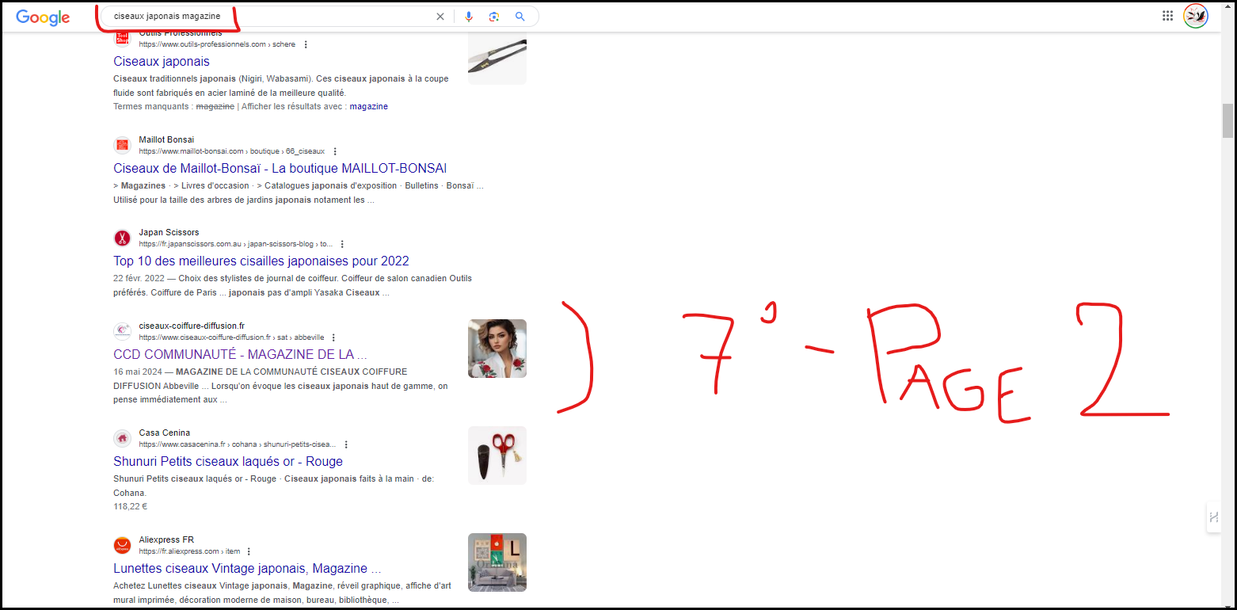
Task: Open more options for Japan Scissors result
Action: (x=342, y=244)
